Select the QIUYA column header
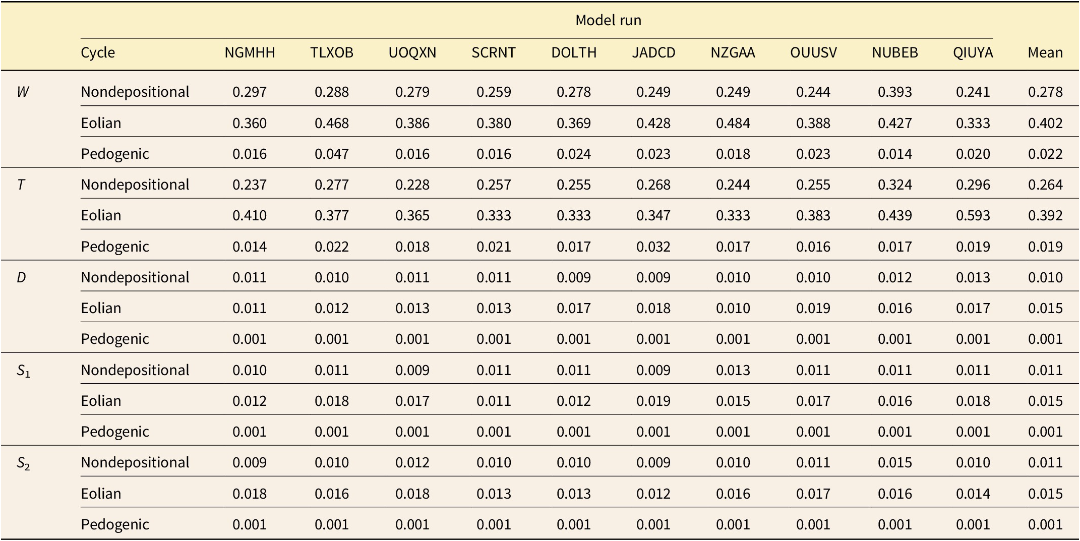The height and width of the screenshot is (541, 1080). [x=973, y=52]
